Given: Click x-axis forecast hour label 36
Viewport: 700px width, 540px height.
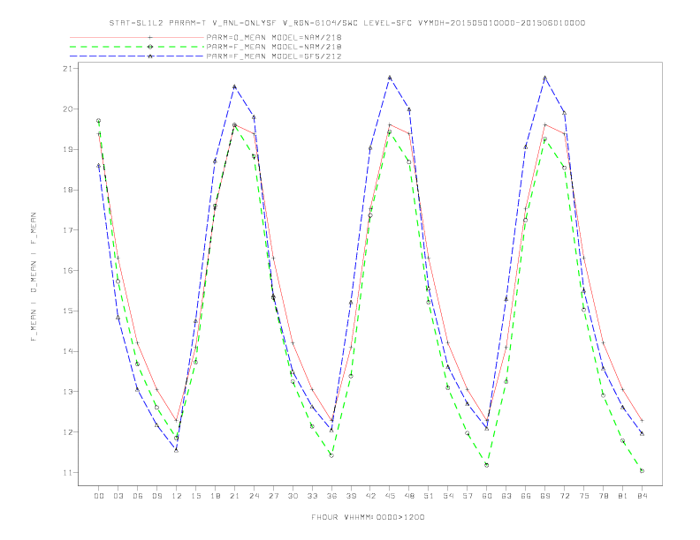Looking at the screenshot, I should point(331,496).
